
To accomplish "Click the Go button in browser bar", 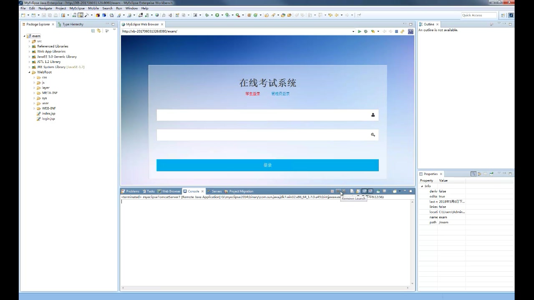I will [x=359, y=31].
